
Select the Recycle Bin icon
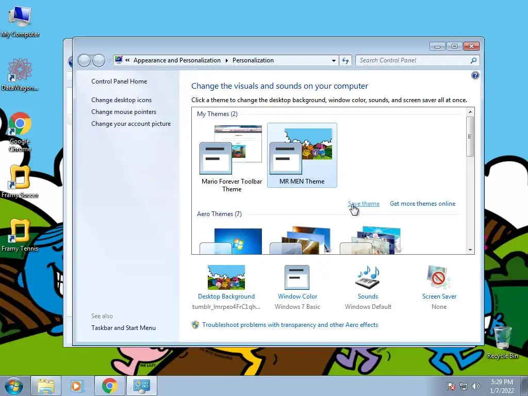[502, 342]
